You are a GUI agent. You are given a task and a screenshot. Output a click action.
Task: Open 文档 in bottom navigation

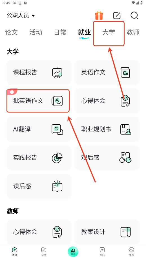pyautogui.click(x=102, y=252)
